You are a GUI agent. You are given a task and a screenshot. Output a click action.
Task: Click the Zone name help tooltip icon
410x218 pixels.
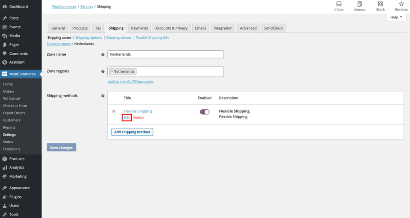(x=103, y=54)
